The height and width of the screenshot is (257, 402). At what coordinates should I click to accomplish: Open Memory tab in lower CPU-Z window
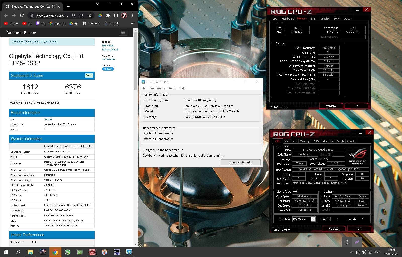pos(305,141)
